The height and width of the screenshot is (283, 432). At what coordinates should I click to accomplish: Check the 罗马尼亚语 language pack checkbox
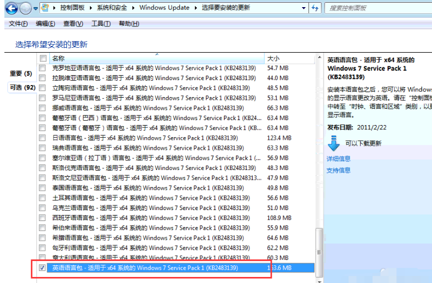[x=42, y=98]
